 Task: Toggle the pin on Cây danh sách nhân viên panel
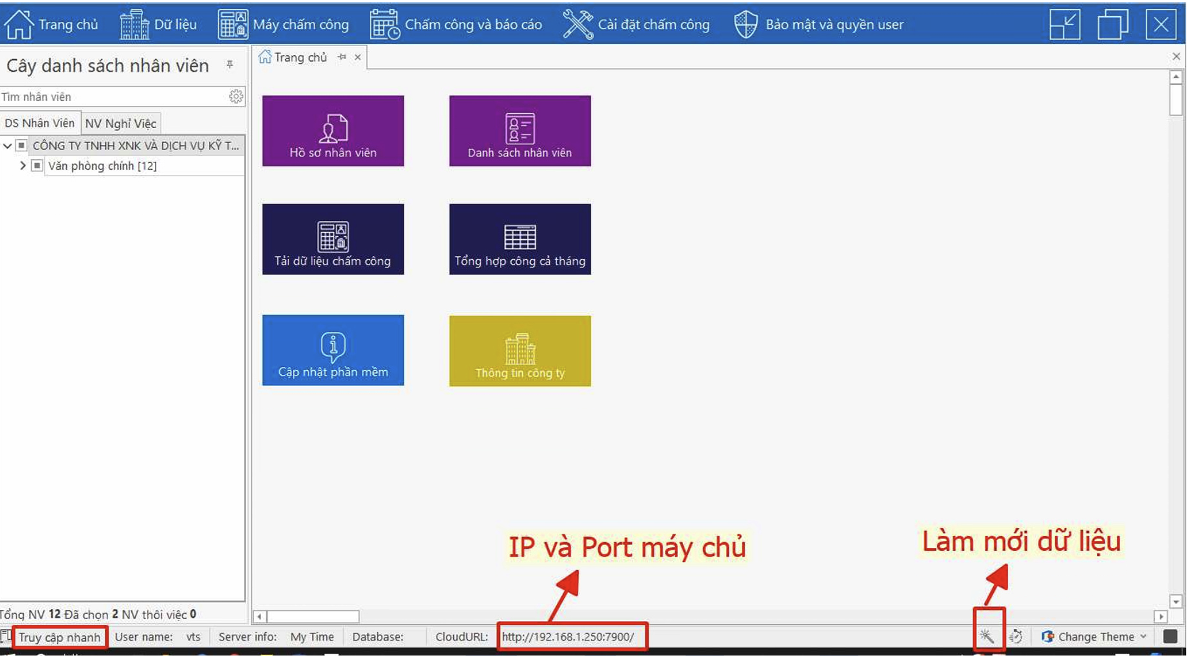229,65
